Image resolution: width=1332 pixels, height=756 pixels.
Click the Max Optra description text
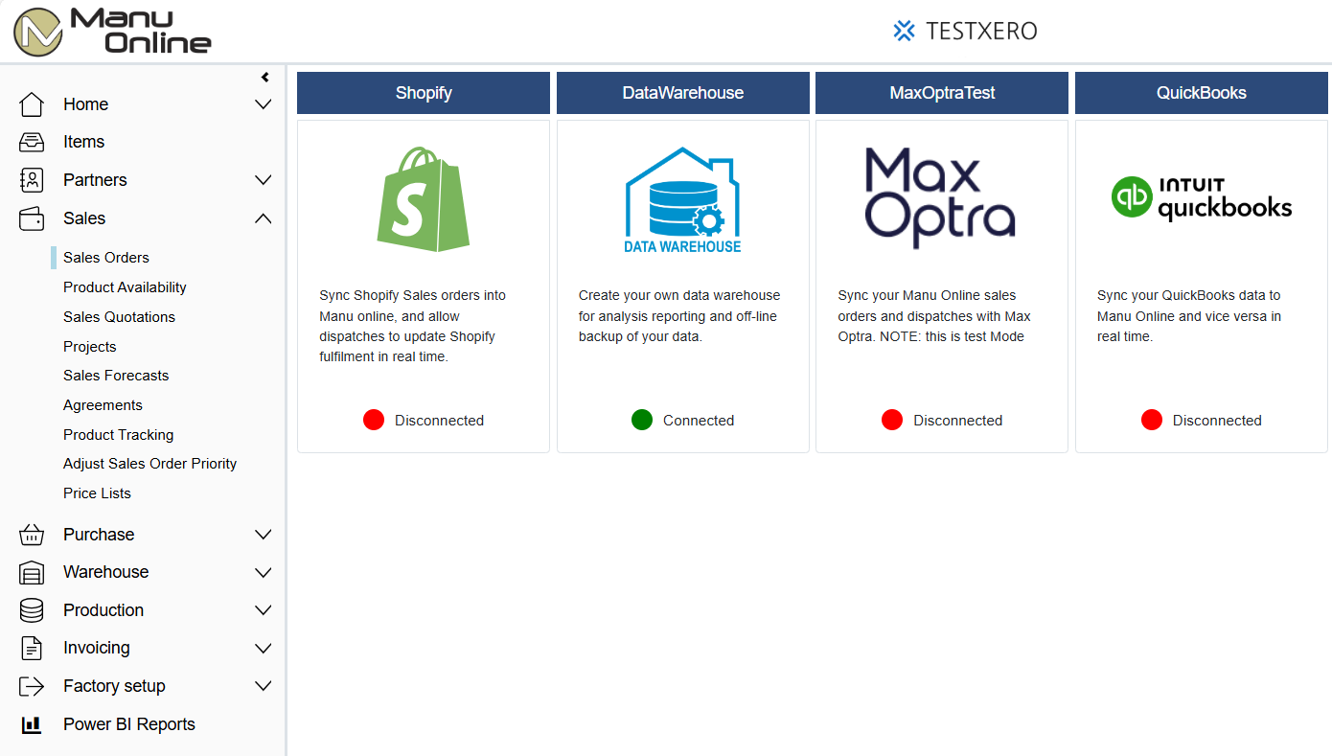coord(934,316)
